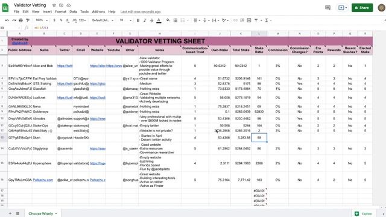
Task: Click the insert comment icon
Action: pos(242,20)
